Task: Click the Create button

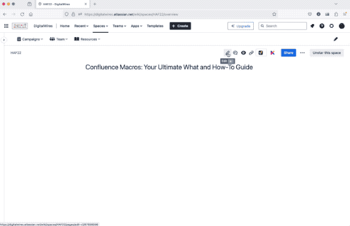Action: click(x=180, y=26)
